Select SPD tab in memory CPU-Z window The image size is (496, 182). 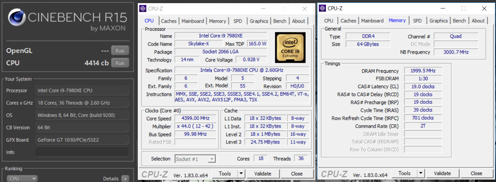(x=417, y=21)
